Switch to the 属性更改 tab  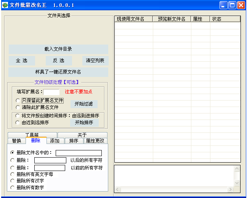pyautogui.click(x=95, y=141)
